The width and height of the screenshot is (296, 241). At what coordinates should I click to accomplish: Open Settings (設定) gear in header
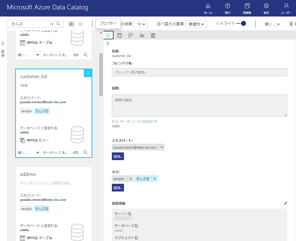[x=266, y=9]
